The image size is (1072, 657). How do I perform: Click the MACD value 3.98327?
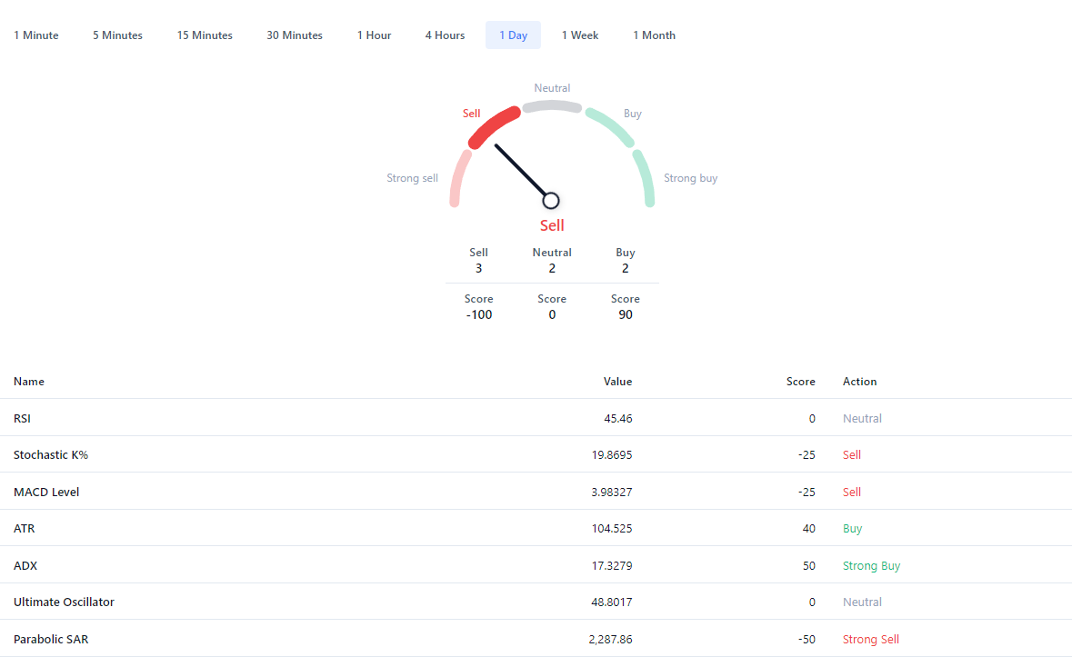pyautogui.click(x=612, y=492)
